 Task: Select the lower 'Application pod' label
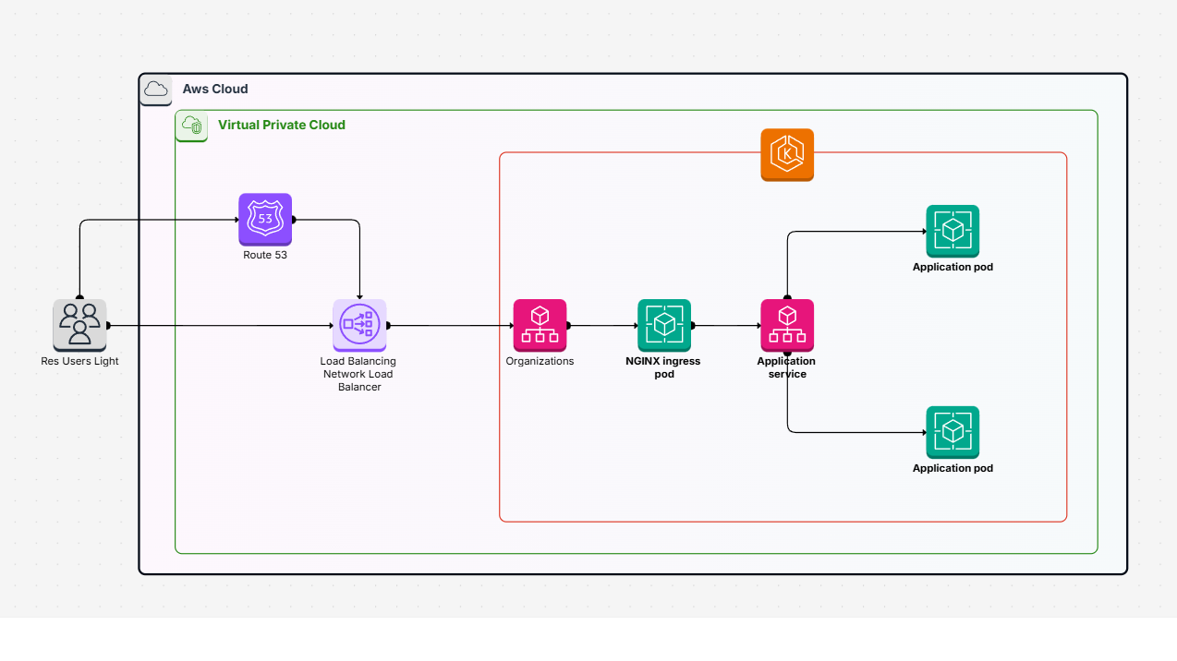coord(953,468)
